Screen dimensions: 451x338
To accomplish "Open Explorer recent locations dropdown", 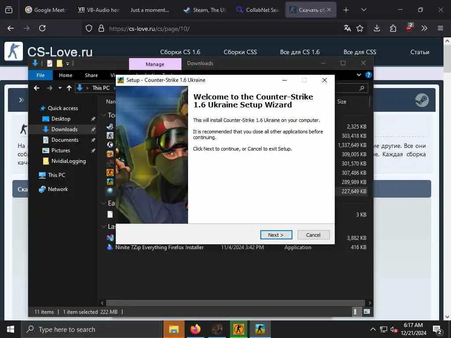I will 60,88.
